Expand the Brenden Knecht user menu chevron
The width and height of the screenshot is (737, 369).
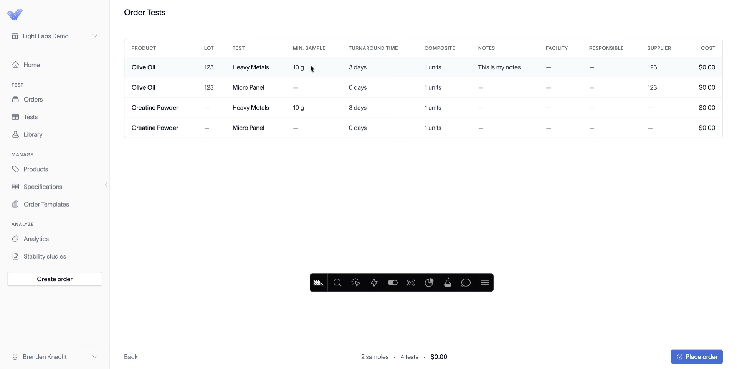[x=94, y=357]
